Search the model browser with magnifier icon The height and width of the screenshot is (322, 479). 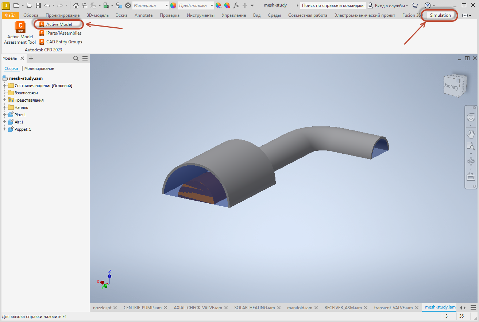(x=76, y=58)
